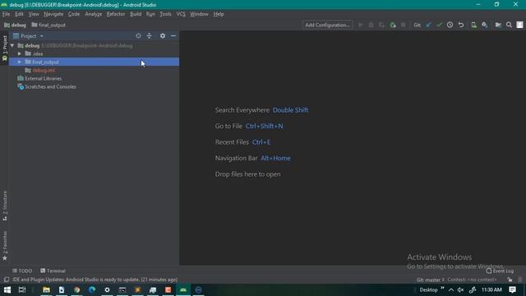Select External Libraries node

[x=39, y=79]
